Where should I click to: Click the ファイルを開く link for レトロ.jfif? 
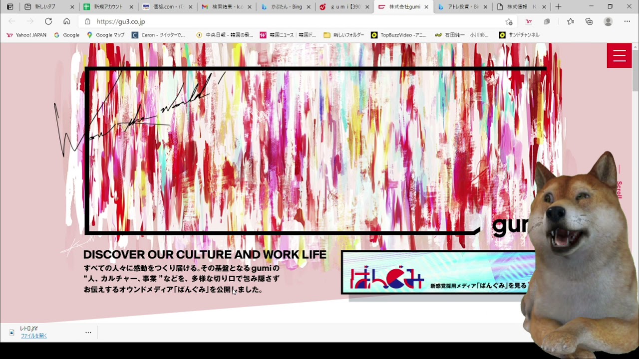click(x=34, y=336)
